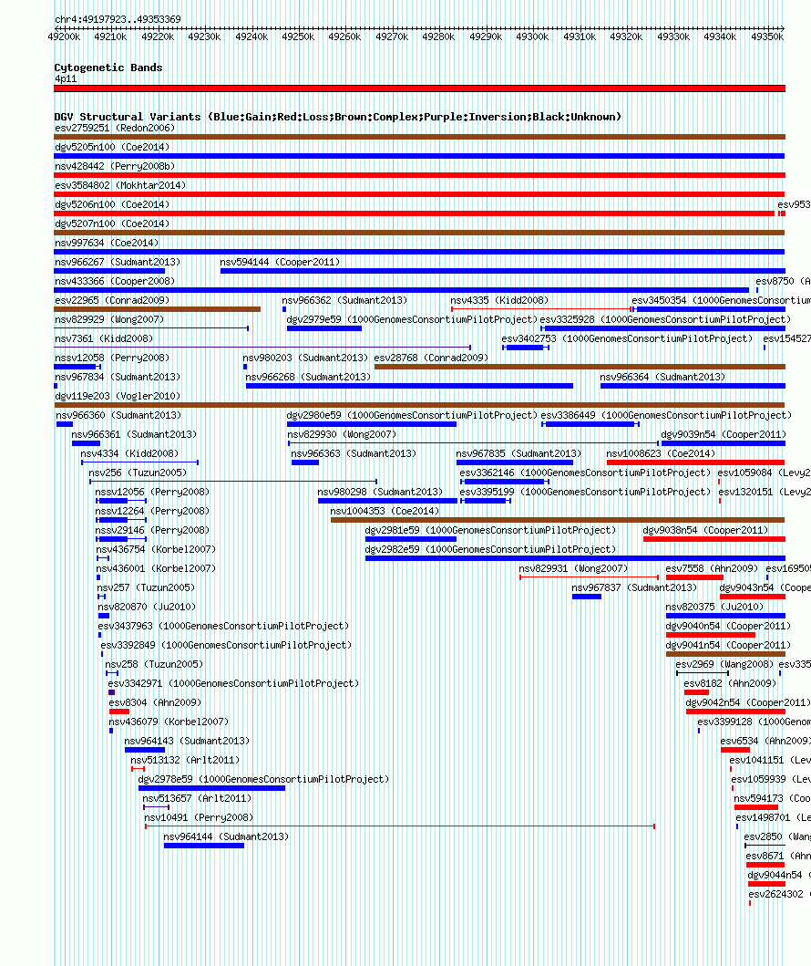
Task: Select dgv2981e59 variant label
Action: pos(490,529)
